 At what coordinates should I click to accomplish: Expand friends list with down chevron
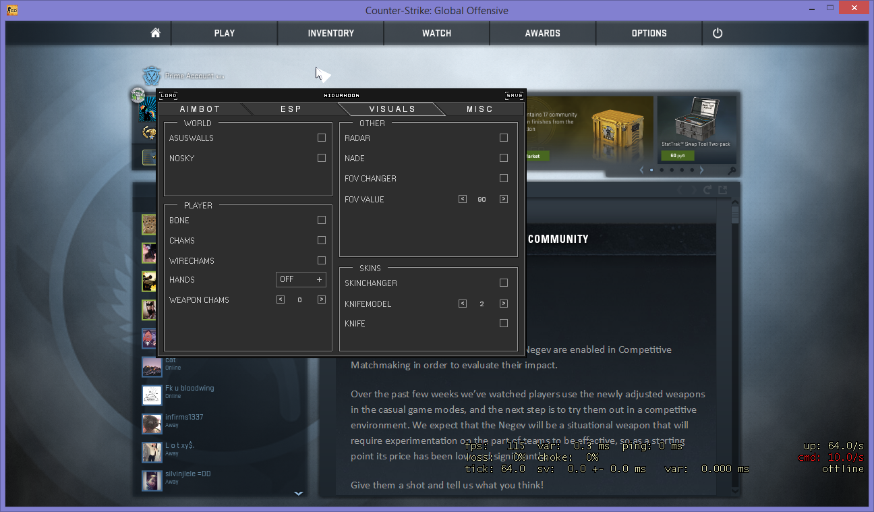pos(299,493)
